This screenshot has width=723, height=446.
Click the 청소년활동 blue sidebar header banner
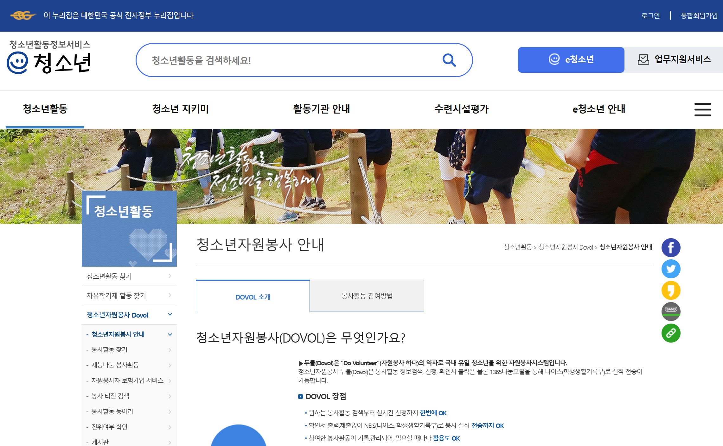[129, 229]
